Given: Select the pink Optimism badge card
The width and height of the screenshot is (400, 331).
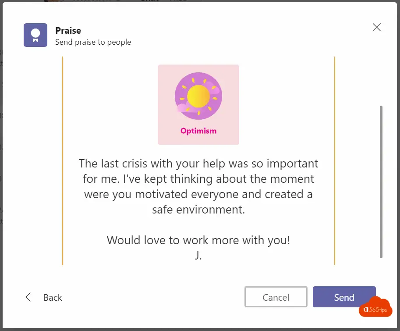Looking at the screenshot, I should (198, 105).
